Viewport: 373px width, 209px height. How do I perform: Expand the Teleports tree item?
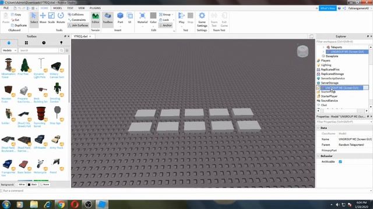[323, 47]
